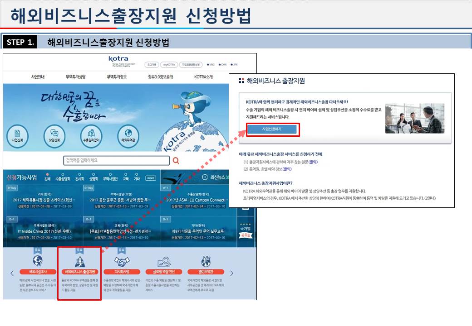Open the 상담신청 speech bubble icon
Screen dimensions: 472x326
pyautogui.click(x=54, y=136)
